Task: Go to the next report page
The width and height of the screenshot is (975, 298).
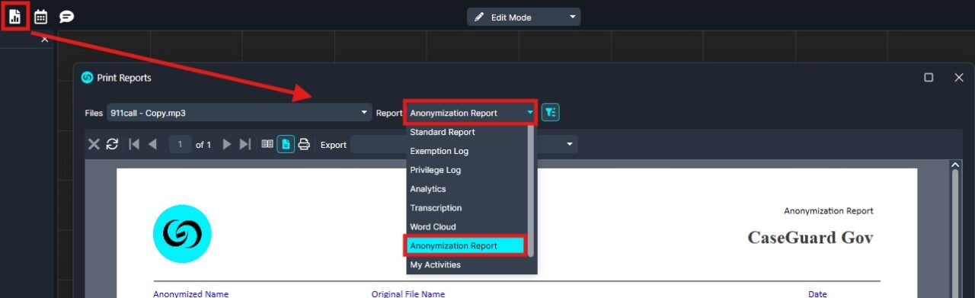Action: tap(226, 144)
